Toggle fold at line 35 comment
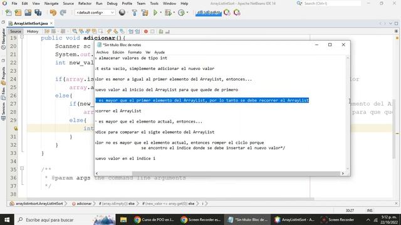 22,168
